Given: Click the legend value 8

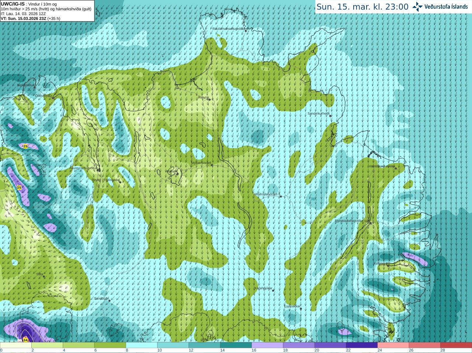Looking at the screenshot, I should [127, 350].
